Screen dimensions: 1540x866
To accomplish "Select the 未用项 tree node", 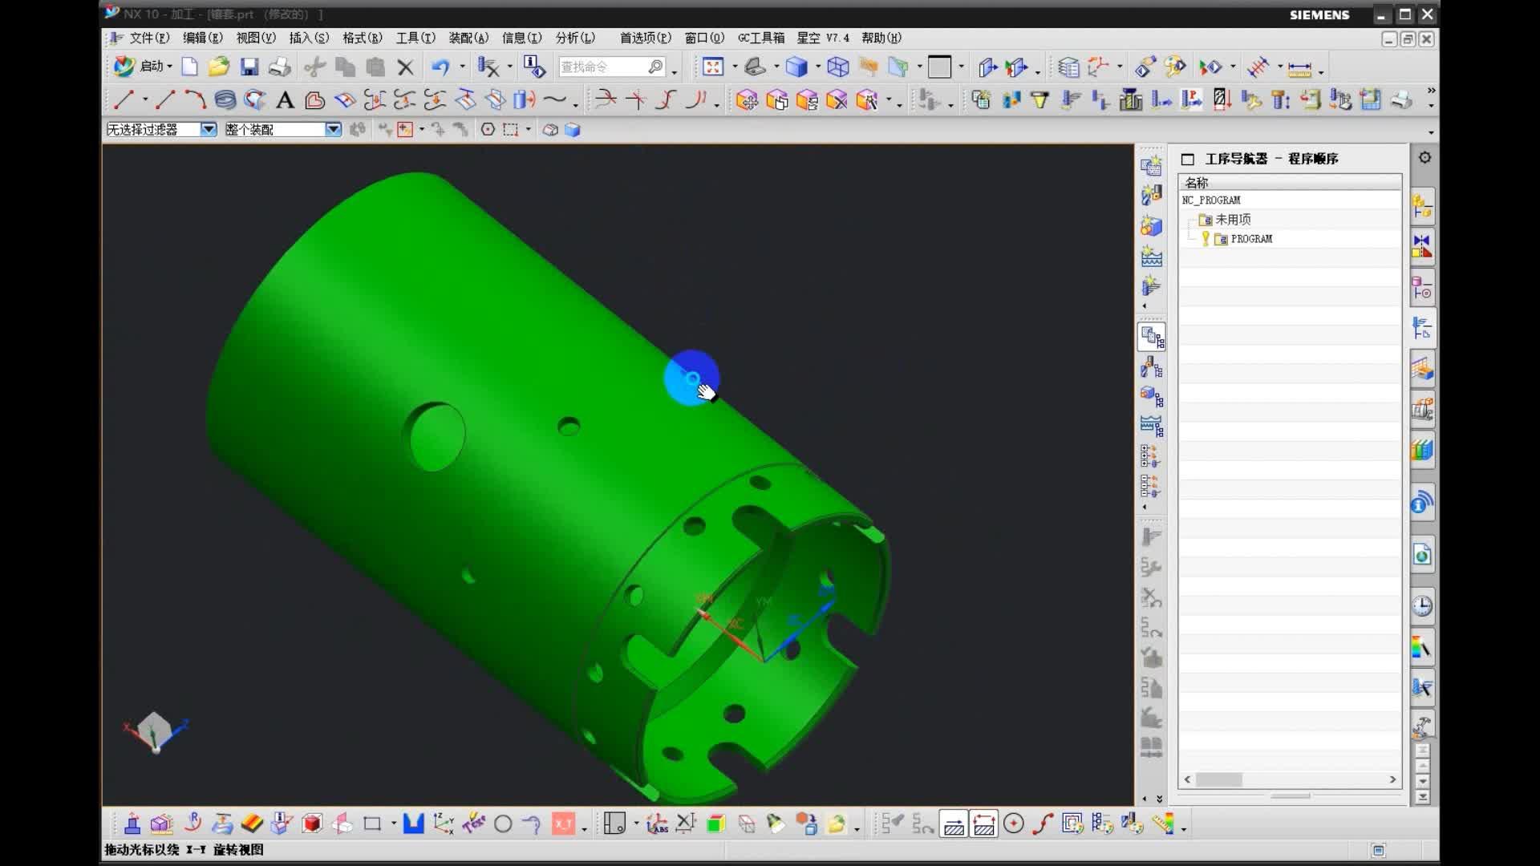I will coord(1233,220).
